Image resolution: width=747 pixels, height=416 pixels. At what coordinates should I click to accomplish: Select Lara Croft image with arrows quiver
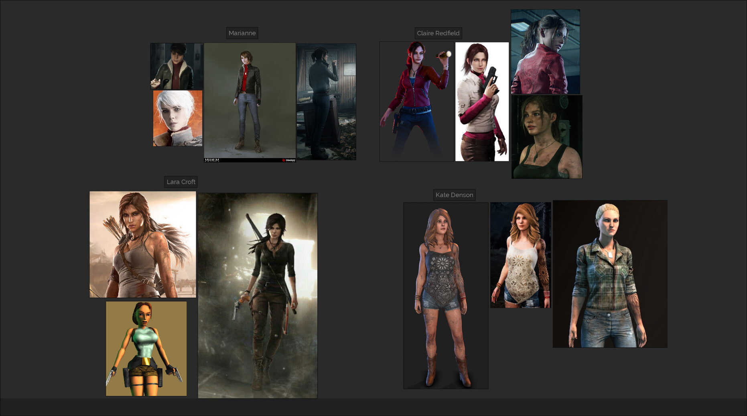[143, 244]
